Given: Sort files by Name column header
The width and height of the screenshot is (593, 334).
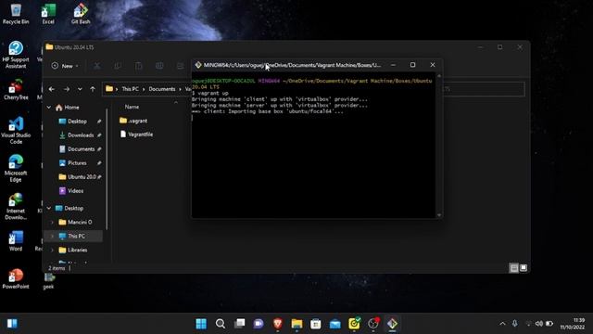Looking at the screenshot, I should click(x=132, y=108).
